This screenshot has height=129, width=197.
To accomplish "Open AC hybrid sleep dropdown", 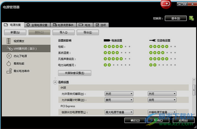I will pos(162,94).
